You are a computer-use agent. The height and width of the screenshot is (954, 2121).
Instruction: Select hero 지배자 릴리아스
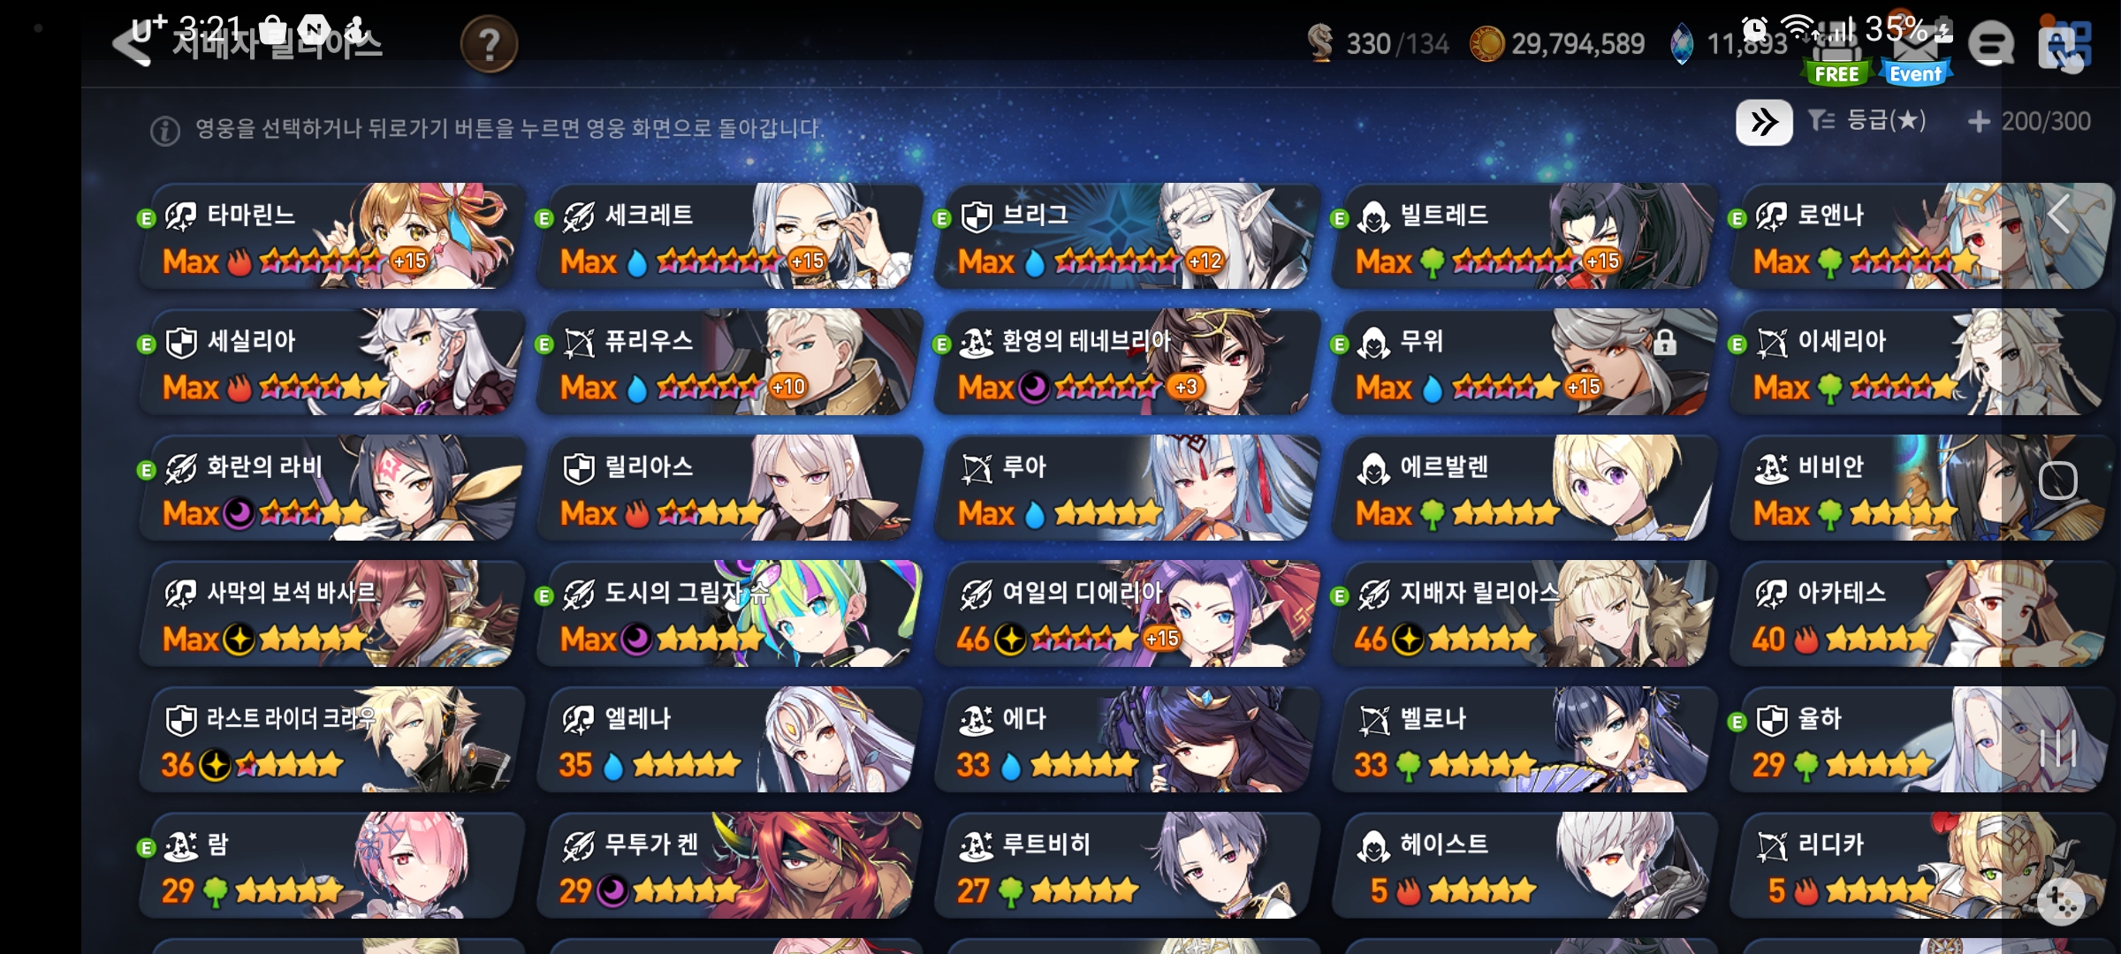pos(1523,613)
